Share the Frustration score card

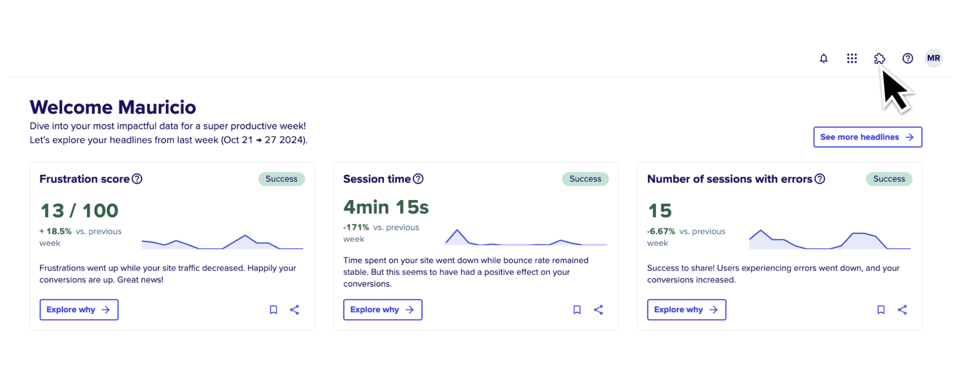tap(294, 310)
